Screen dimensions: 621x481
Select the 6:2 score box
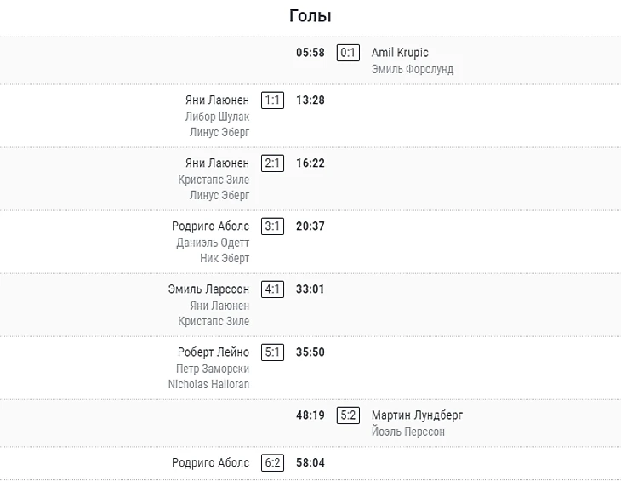pos(272,462)
